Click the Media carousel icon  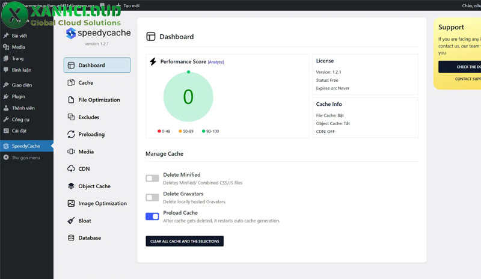click(x=71, y=152)
